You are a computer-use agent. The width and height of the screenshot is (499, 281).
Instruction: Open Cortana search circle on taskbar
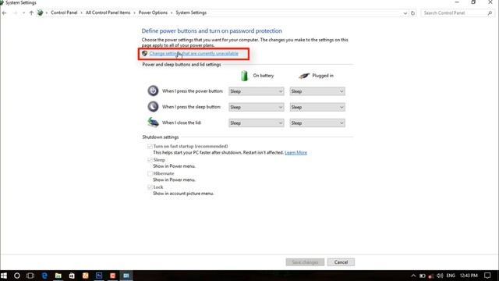click(x=17, y=276)
